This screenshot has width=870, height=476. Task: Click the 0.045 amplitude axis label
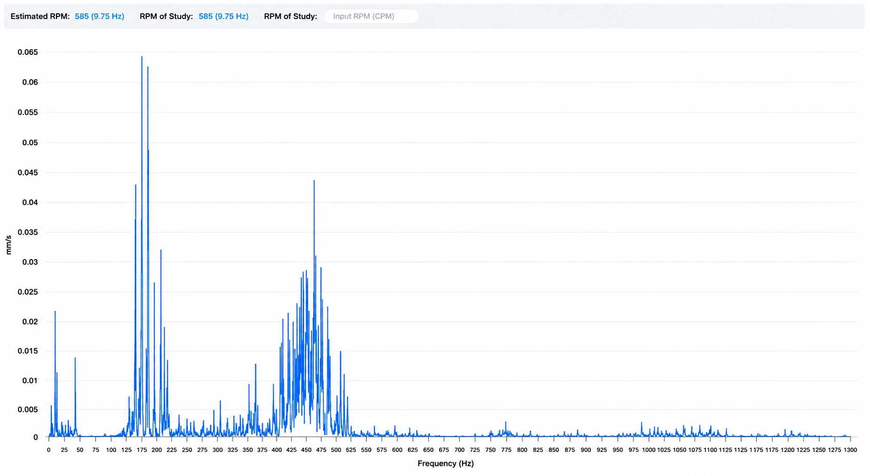coord(28,173)
